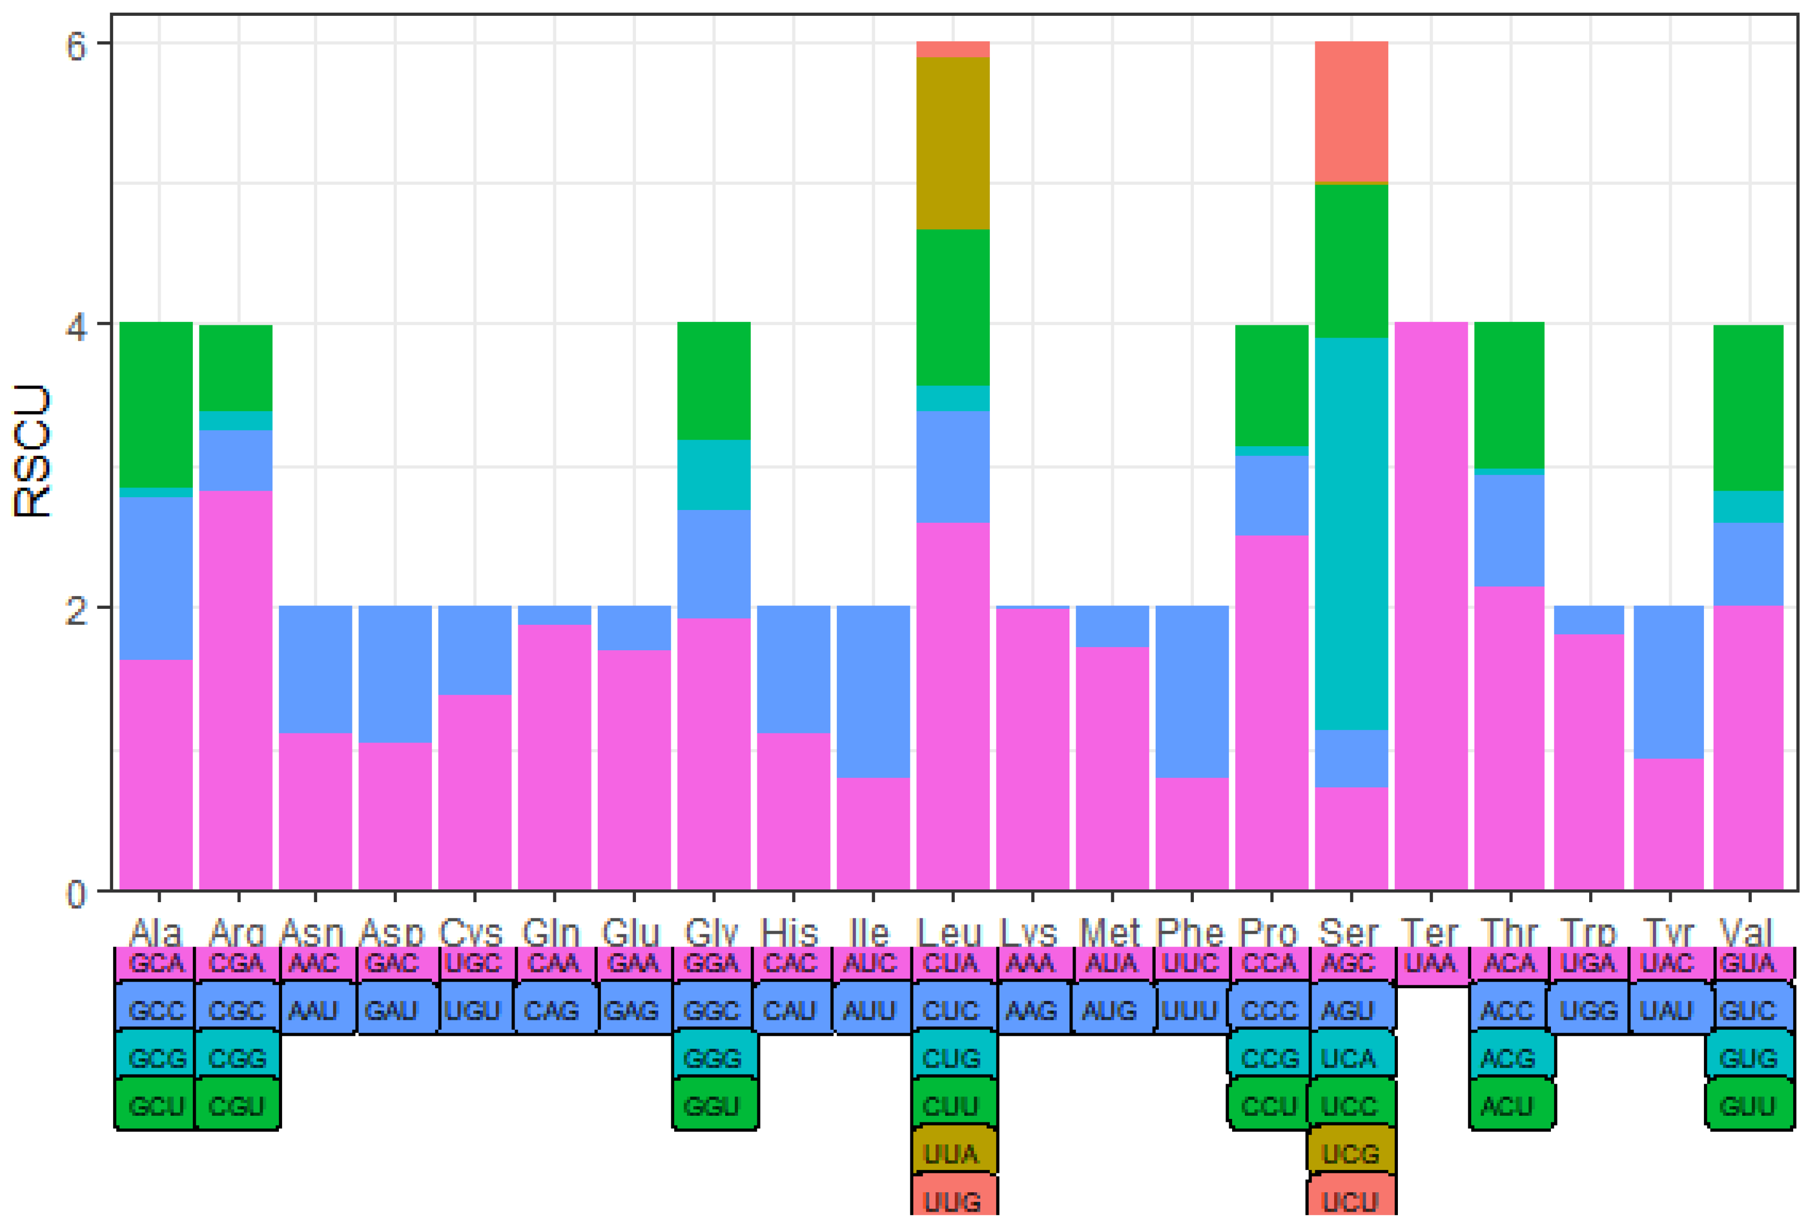Click the UGG codon under Trp
The image size is (1812, 1228).
pos(1588,1010)
